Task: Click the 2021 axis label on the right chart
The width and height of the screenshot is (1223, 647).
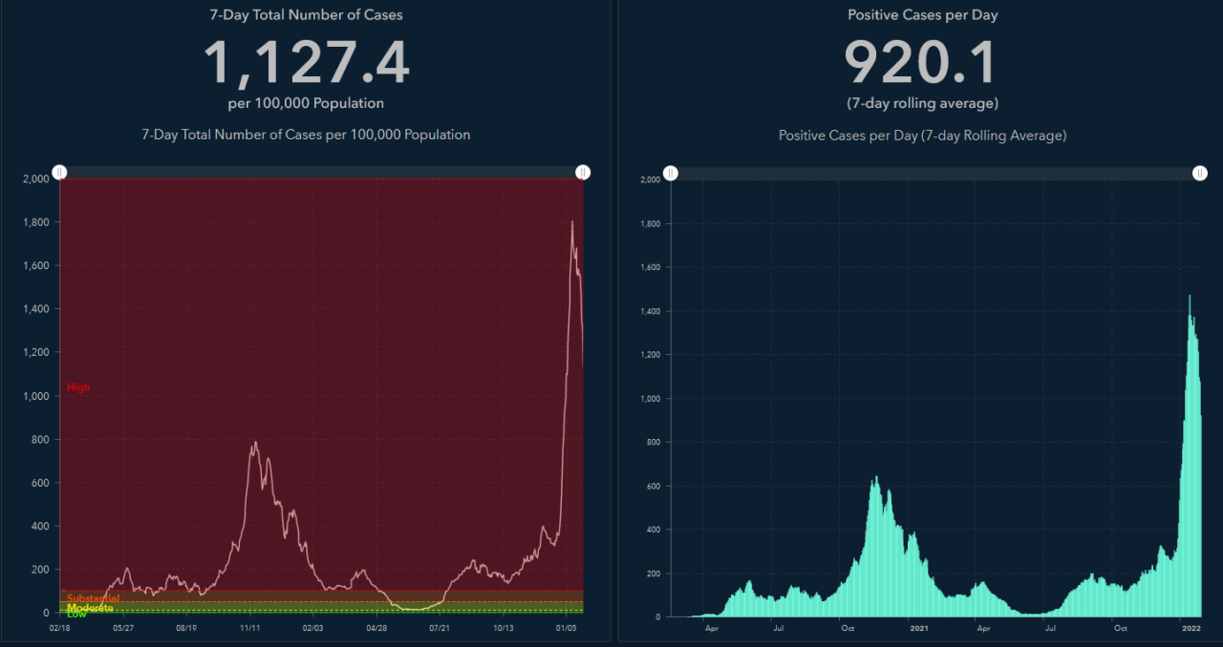Action: (918, 630)
